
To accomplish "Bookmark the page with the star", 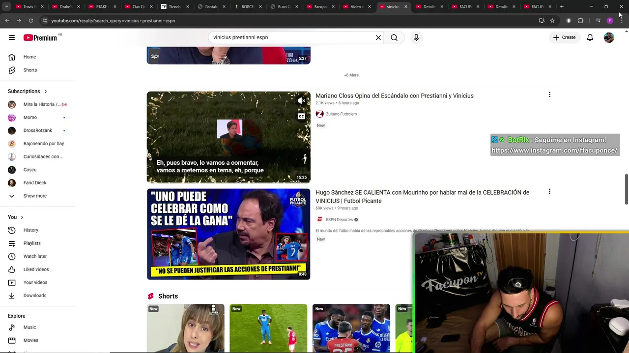I will pyautogui.click(x=552, y=21).
